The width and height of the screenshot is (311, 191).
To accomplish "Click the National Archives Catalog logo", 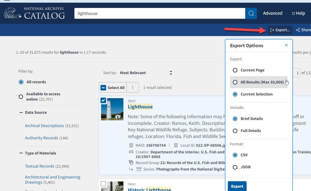I will [x=34, y=13].
